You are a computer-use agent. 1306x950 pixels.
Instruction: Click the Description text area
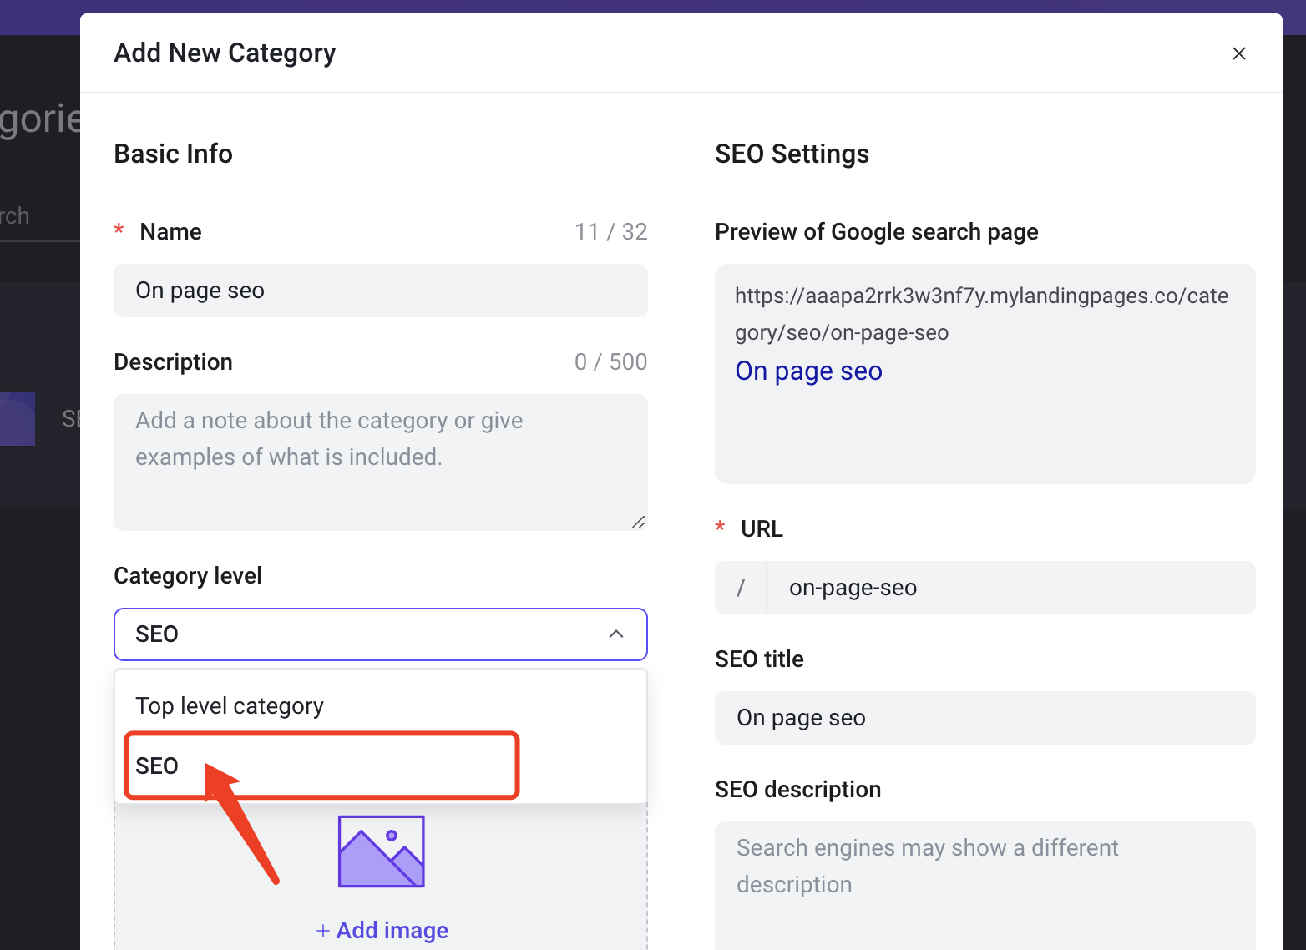pyautogui.click(x=381, y=462)
